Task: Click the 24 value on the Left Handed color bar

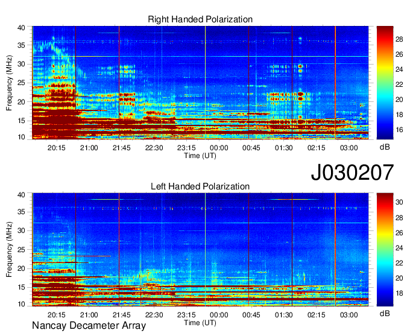Action: (399, 248)
